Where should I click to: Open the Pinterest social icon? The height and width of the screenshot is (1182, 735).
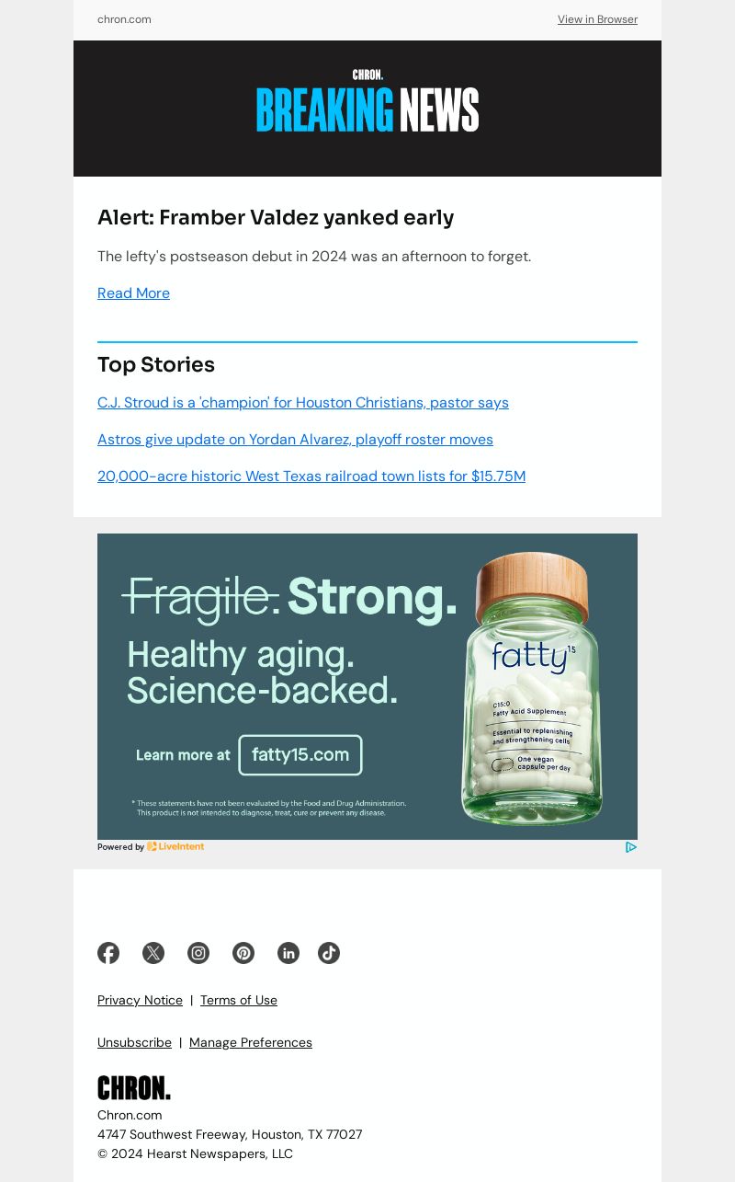tap(243, 953)
